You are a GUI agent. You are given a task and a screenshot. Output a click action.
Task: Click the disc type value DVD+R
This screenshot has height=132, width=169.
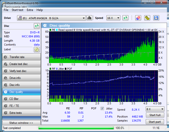(x=35, y=32)
